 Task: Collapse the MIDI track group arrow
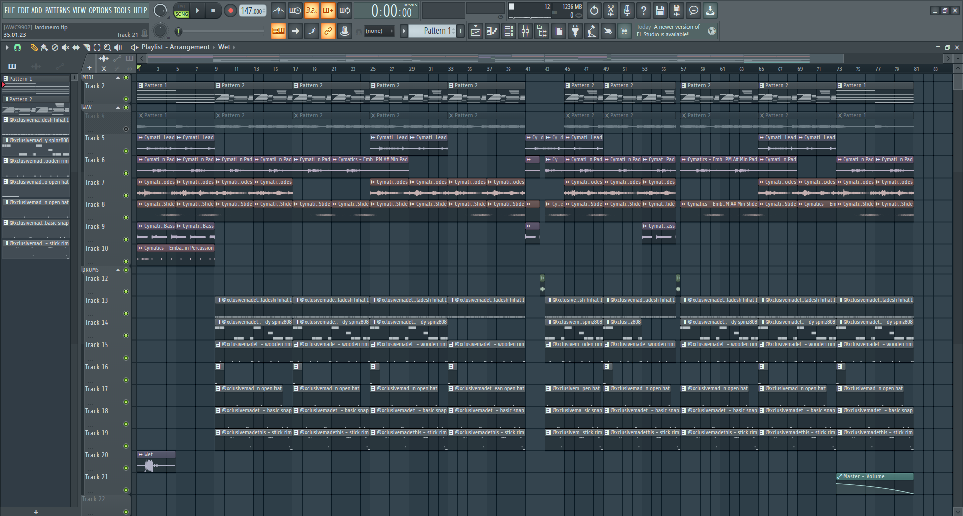tap(118, 78)
